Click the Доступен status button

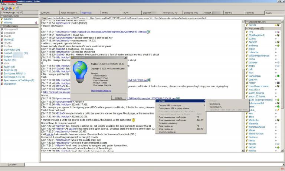[12, 164]
